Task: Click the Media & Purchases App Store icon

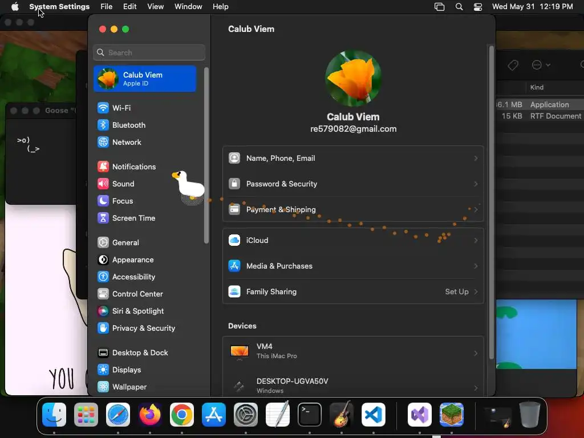Action: pos(234,266)
